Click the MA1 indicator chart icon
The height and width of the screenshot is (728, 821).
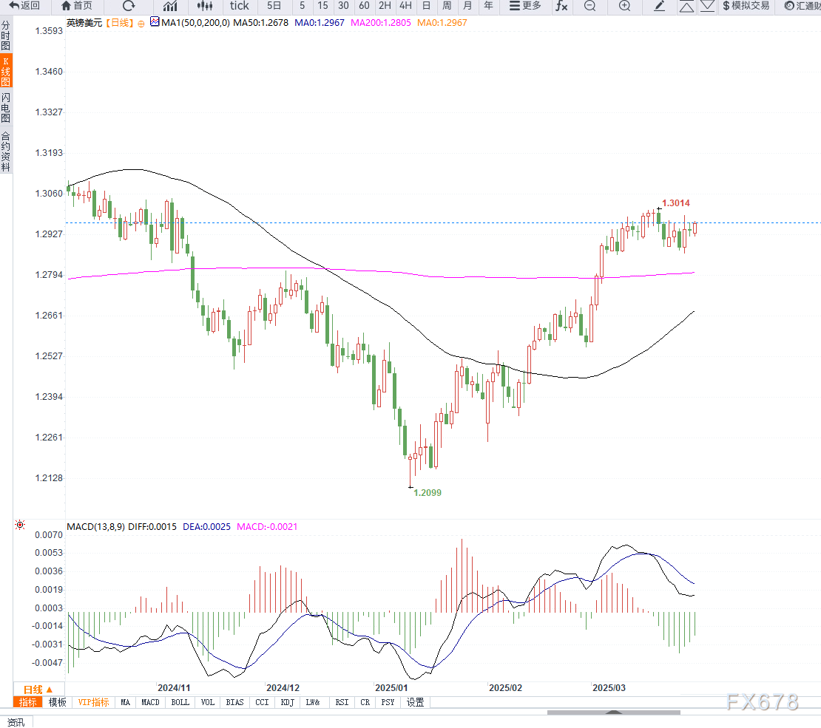point(155,21)
